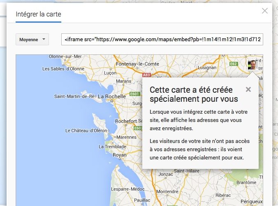This screenshot has width=278, height=206.
Task: Click the Marans label on the map
Action: point(123,81)
